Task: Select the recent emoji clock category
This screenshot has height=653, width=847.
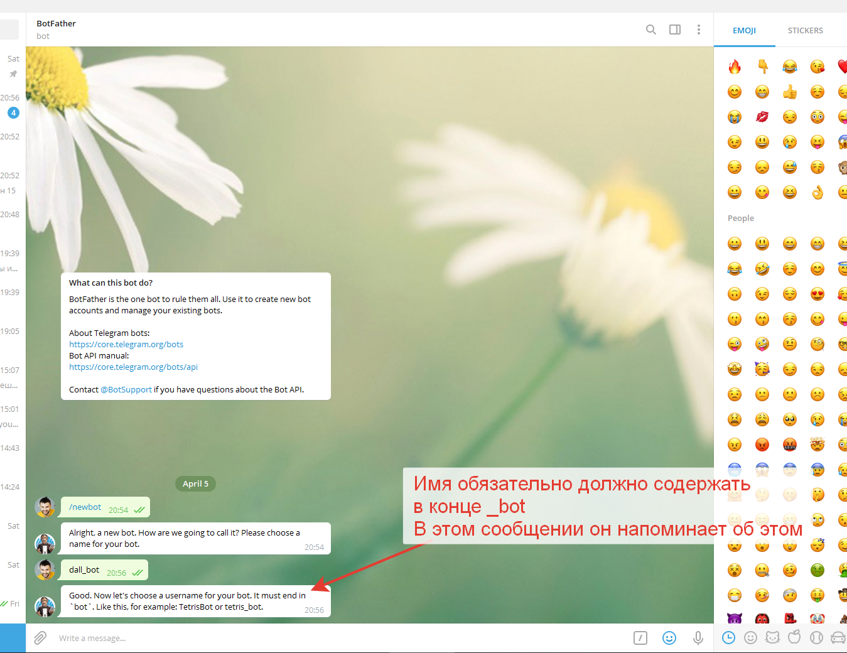Action: (728, 638)
